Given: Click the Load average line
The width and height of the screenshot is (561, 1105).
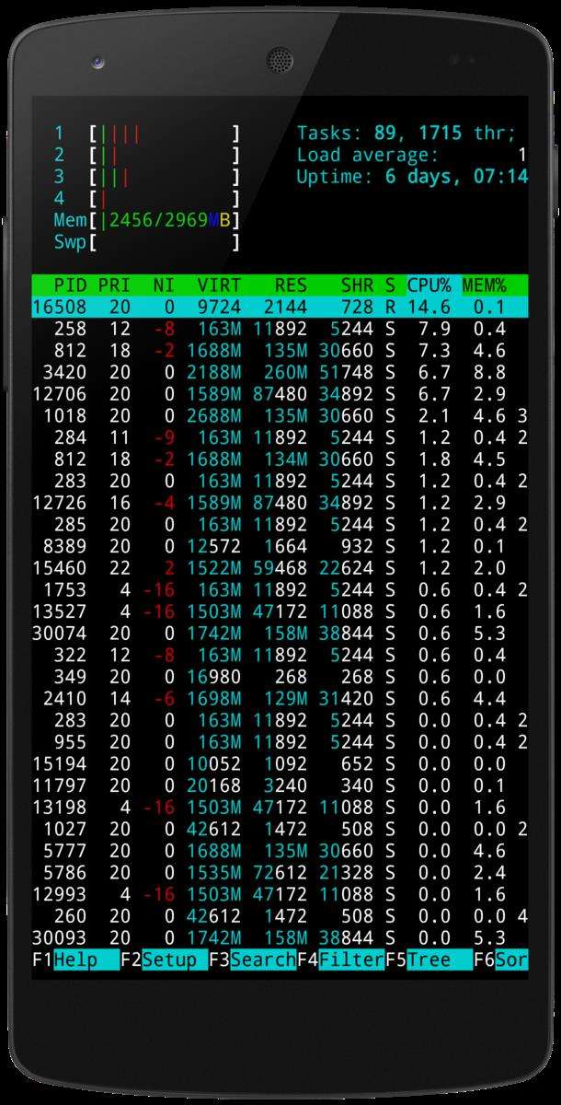Looking at the screenshot, I should 412,155.
